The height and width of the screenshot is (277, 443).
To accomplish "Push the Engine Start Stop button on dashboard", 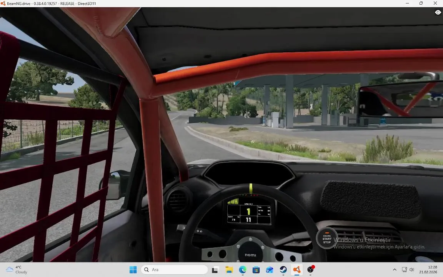I will (327, 239).
